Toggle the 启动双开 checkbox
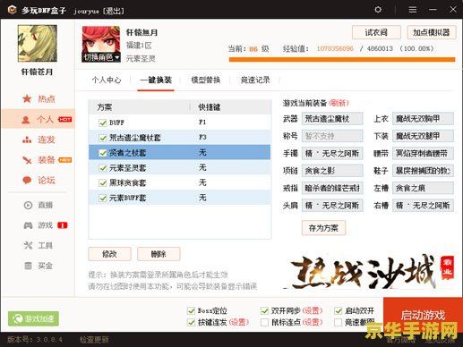The width and height of the screenshot is (463, 347). pyautogui.click(x=338, y=311)
